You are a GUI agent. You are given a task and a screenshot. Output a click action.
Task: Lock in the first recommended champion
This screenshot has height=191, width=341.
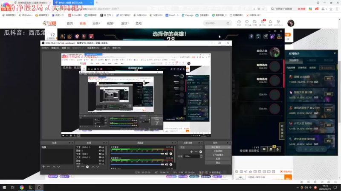pos(329,79)
